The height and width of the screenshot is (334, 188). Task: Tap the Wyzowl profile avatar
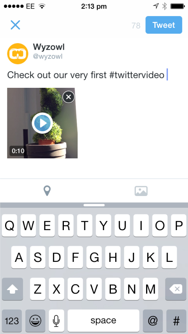point(18,54)
